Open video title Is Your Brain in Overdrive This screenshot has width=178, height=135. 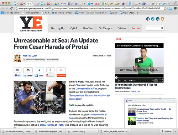click(x=136, y=86)
